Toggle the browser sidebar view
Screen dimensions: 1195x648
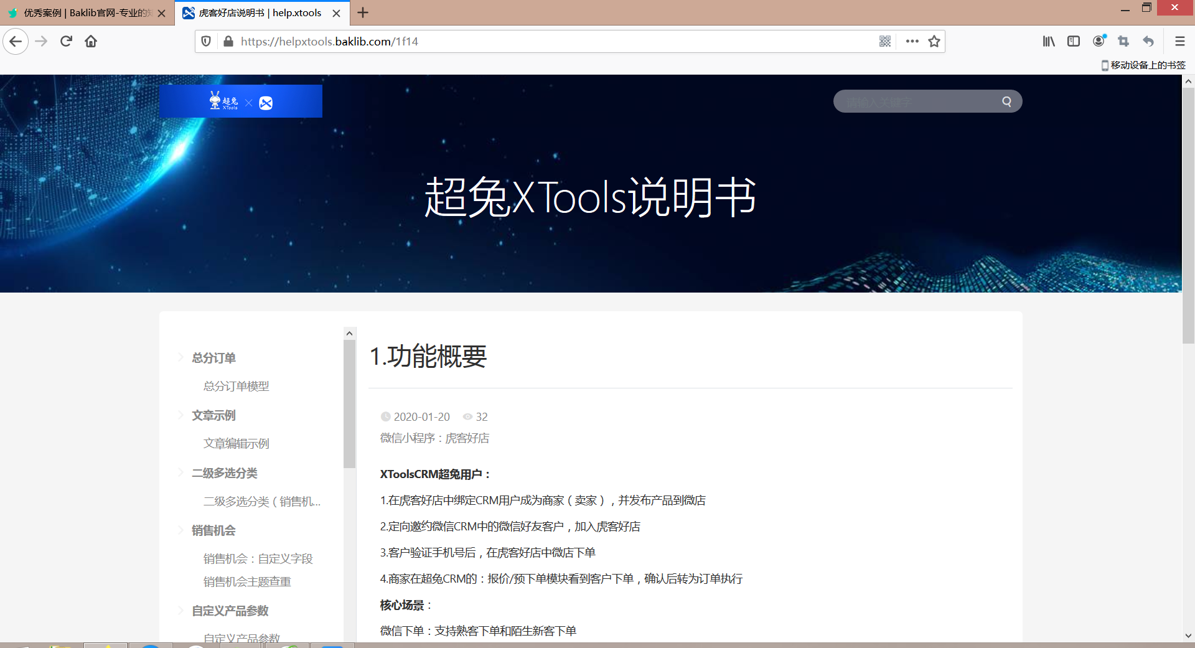[x=1074, y=42]
